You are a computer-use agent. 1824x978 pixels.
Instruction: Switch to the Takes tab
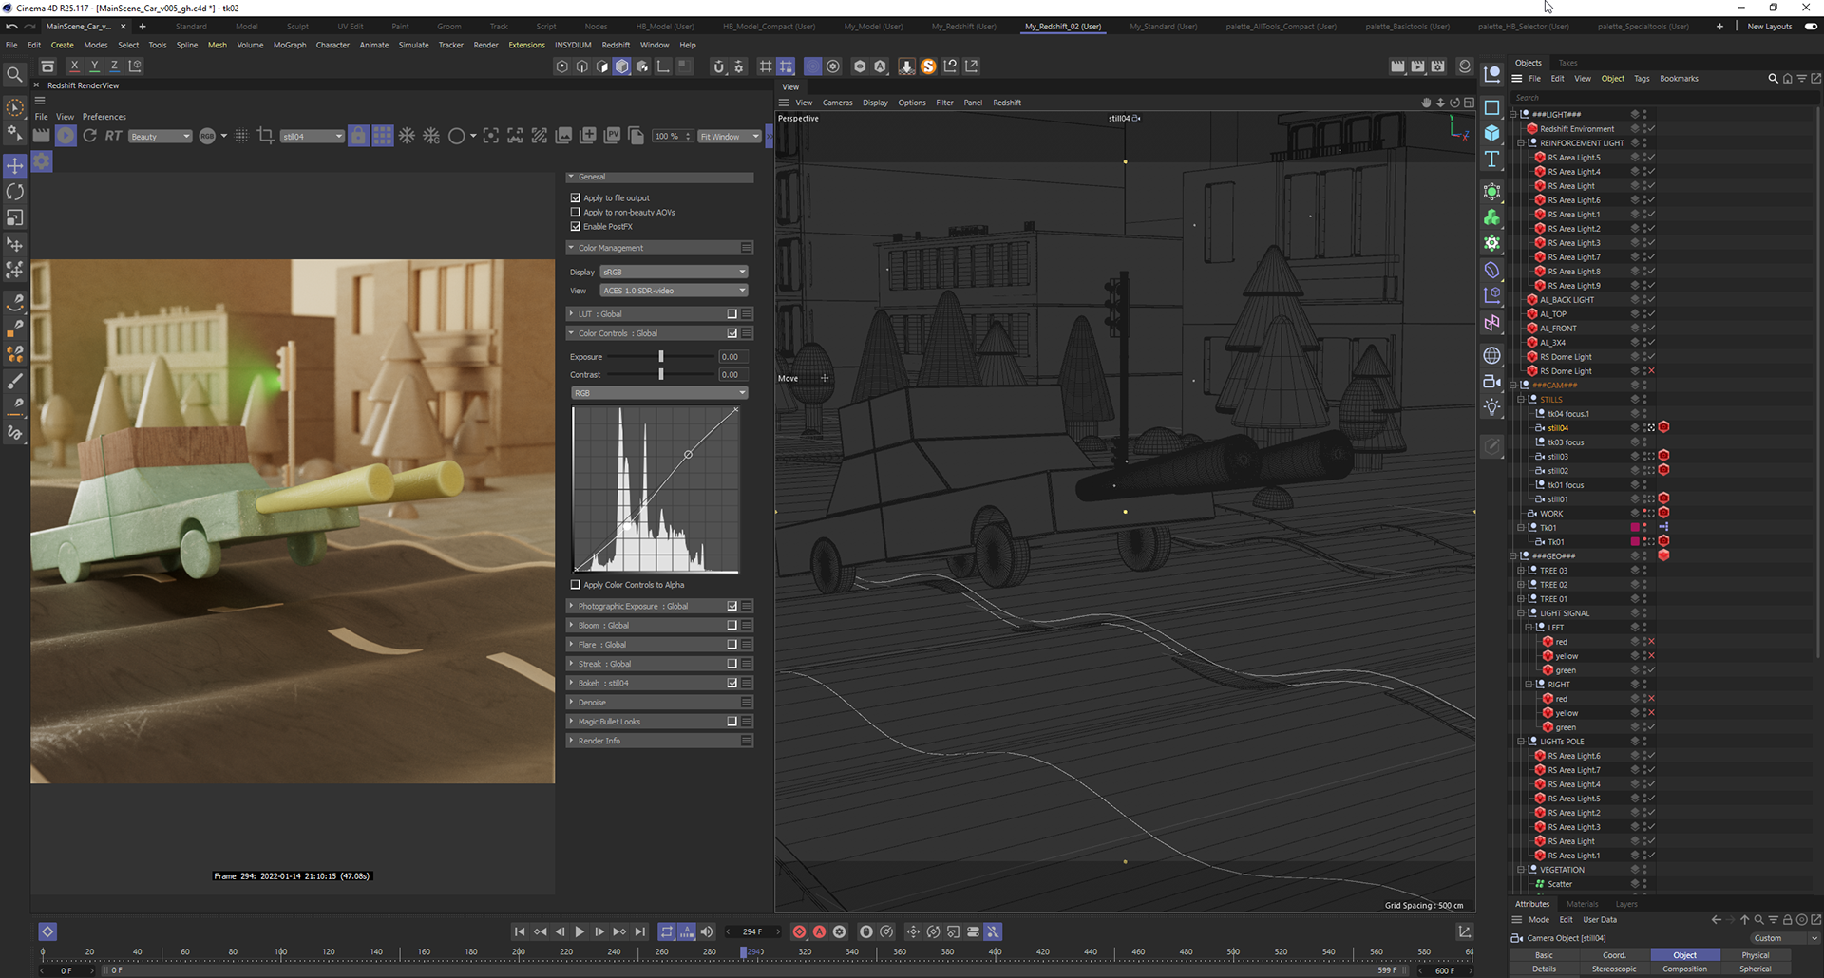click(1567, 63)
